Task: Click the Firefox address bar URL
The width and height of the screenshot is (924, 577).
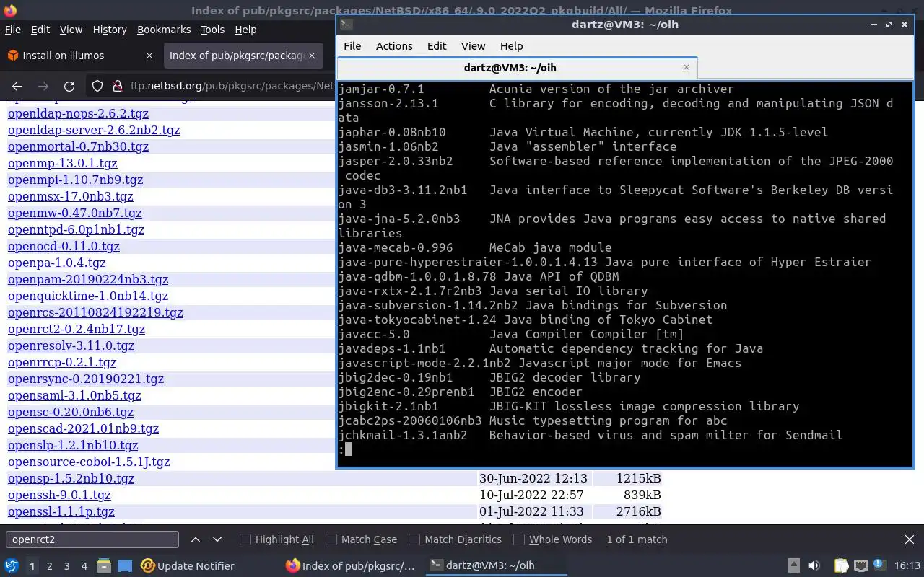Action: pos(231,86)
